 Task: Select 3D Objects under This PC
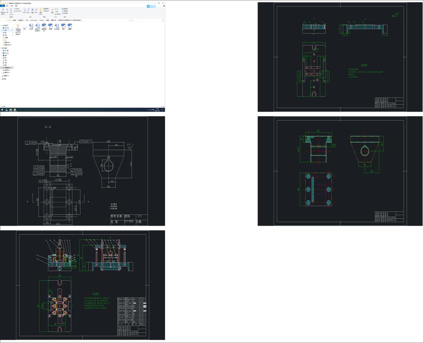point(6,50)
